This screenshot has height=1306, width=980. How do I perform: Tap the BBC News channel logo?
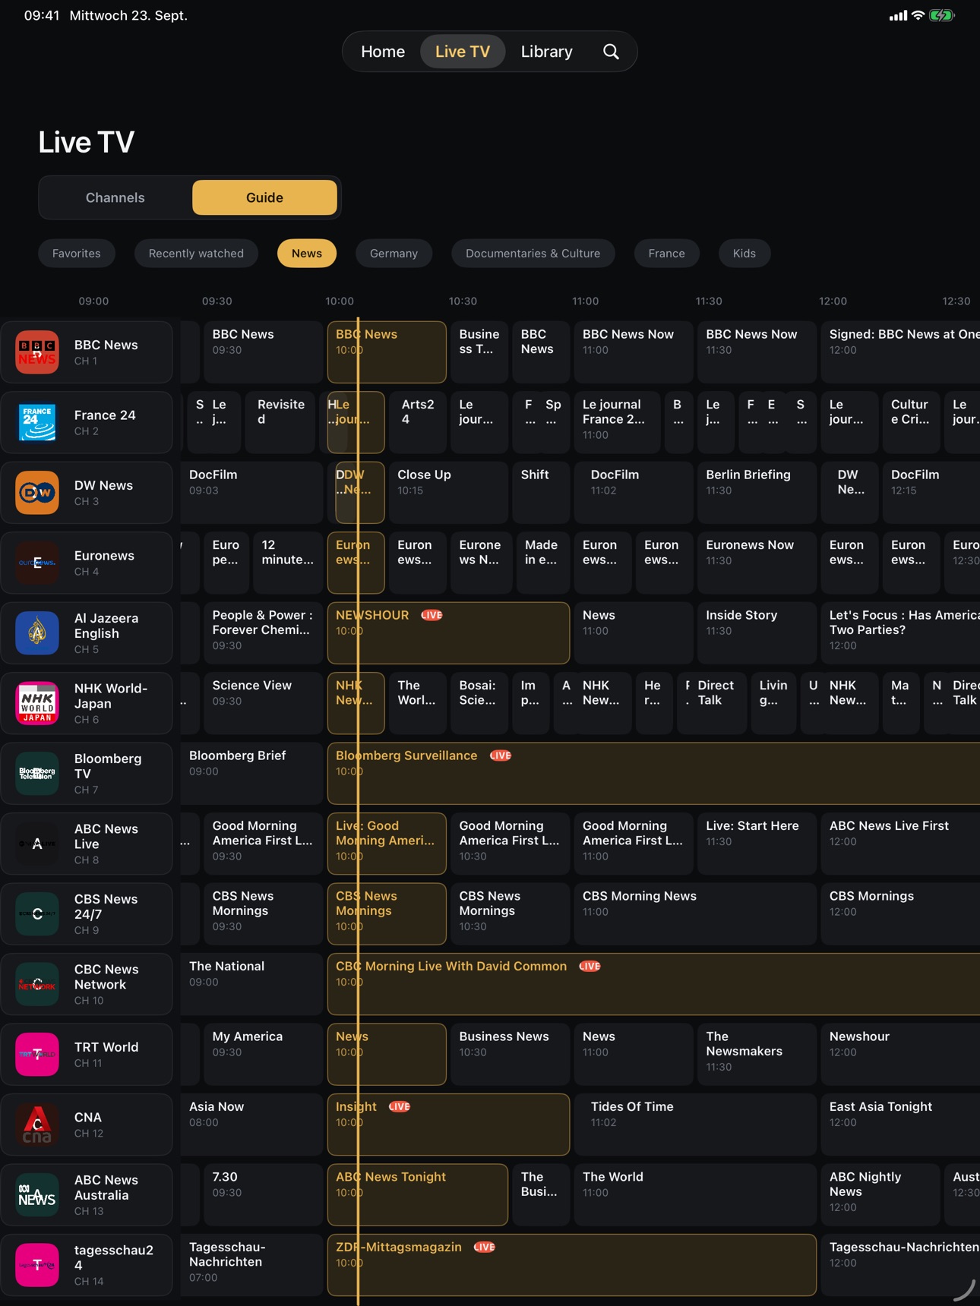click(37, 352)
